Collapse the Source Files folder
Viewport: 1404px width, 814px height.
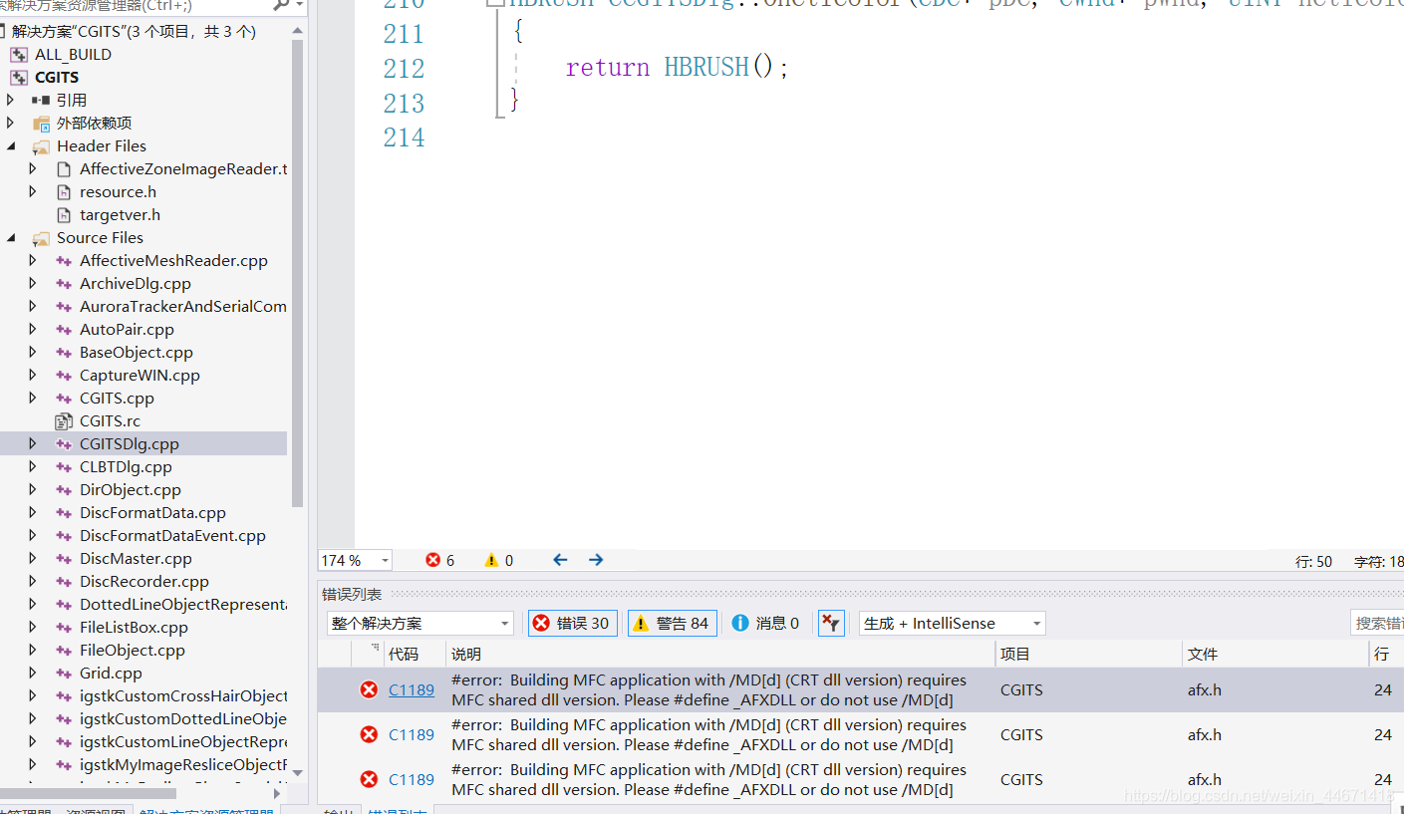pyautogui.click(x=11, y=237)
